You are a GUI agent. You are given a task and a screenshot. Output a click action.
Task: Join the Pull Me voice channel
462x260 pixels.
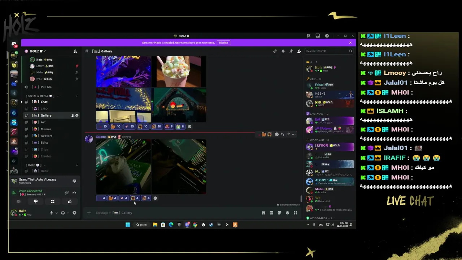click(51, 87)
